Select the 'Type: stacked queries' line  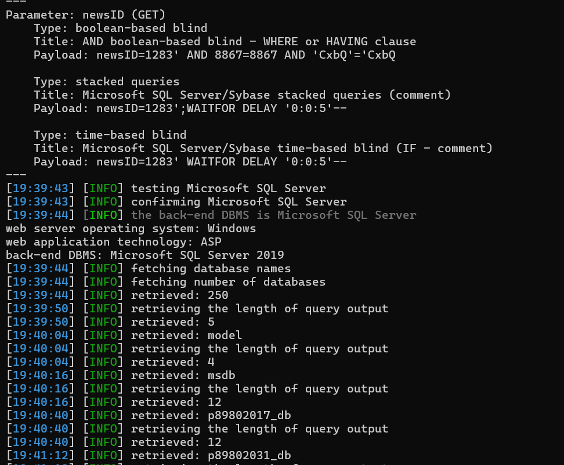click(x=106, y=81)
